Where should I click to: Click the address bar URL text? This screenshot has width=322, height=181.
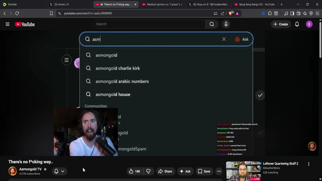coord(88,13)
